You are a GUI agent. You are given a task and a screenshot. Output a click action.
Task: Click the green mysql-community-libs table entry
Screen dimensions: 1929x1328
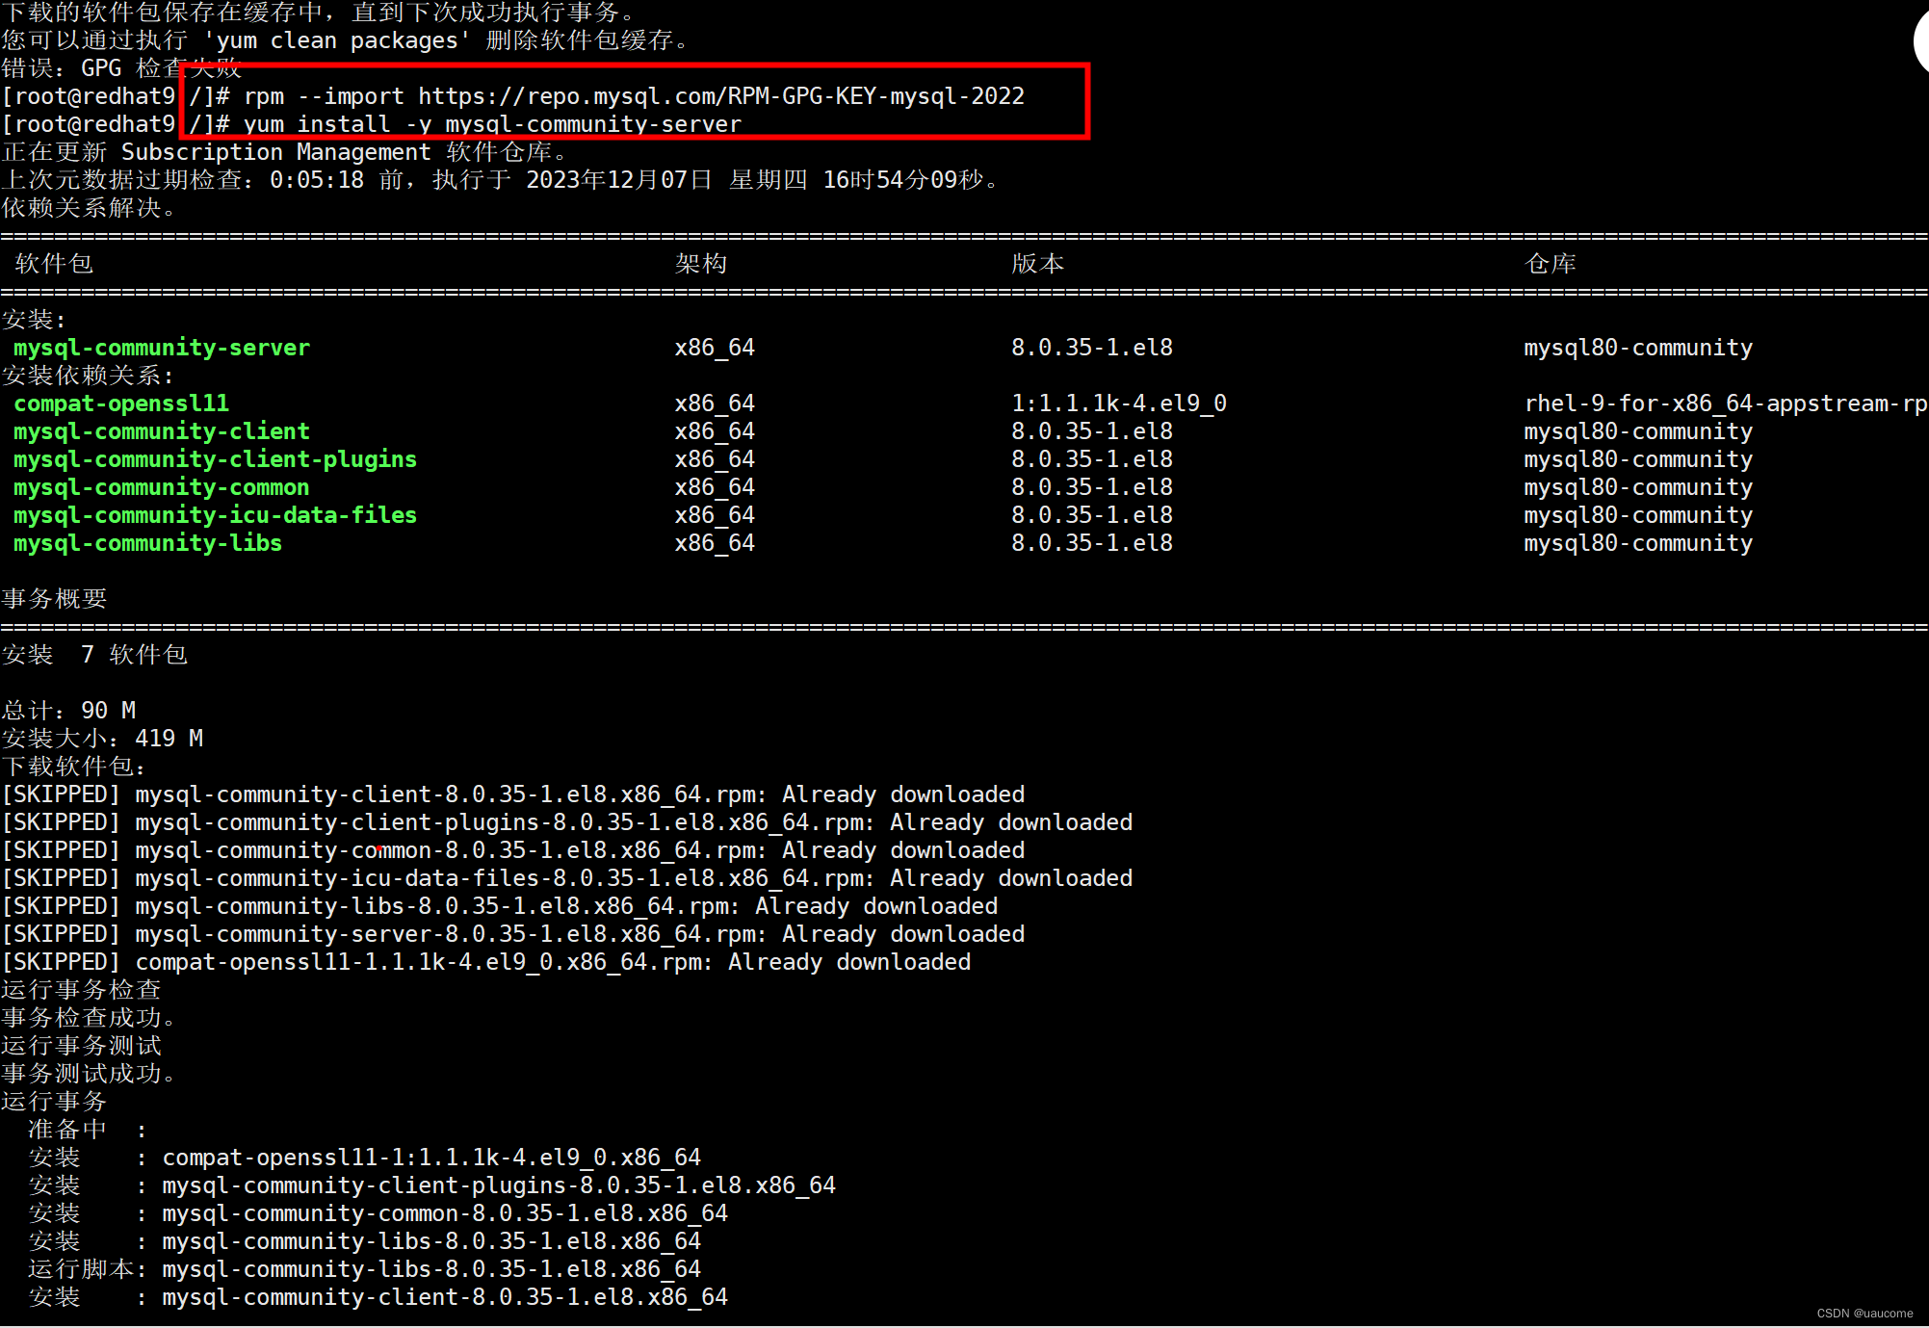pyautogui.click(x=147, y=543)
